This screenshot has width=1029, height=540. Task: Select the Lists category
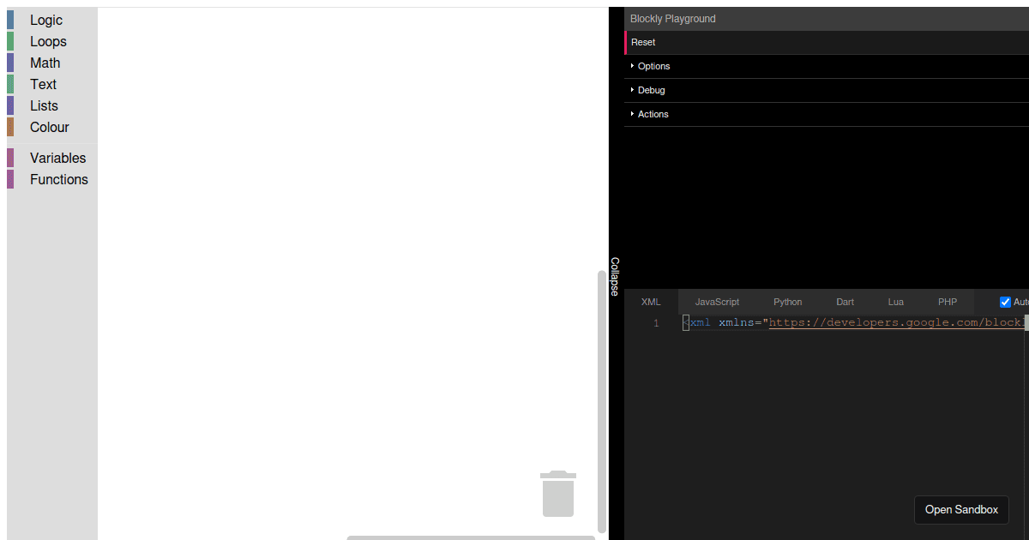tap(44, 105)
